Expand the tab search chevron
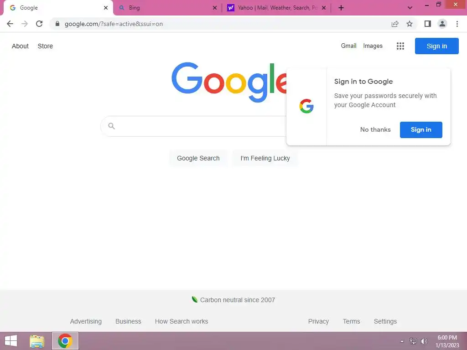Screen dimensions: 467x350 click(x=410, y=8)
